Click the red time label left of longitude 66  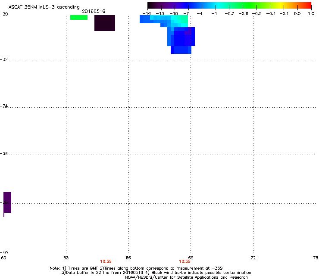coord(106,261)
